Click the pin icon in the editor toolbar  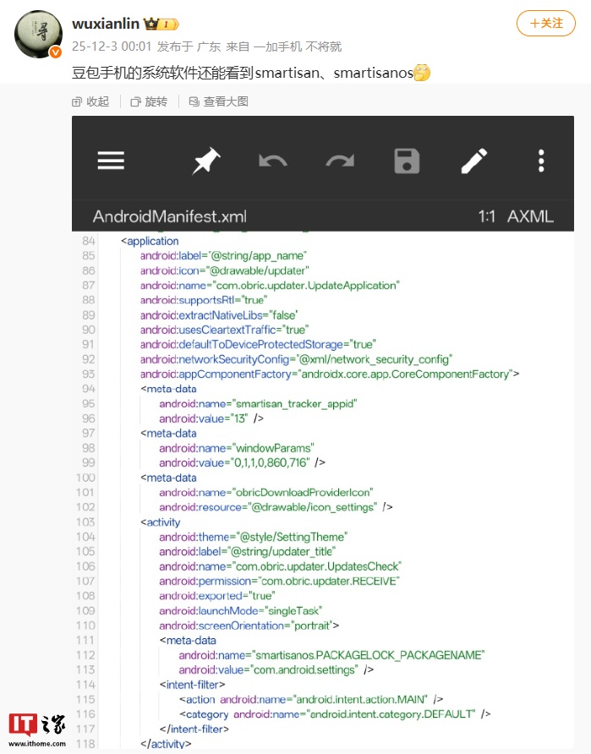[205, 161]
